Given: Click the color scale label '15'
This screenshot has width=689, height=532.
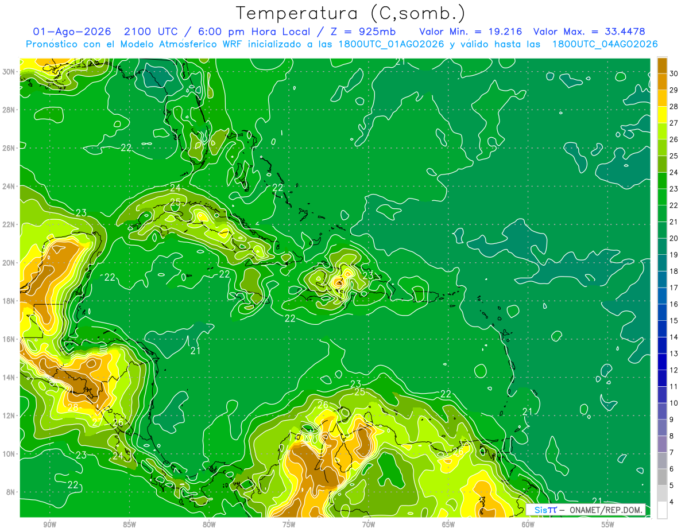Looking at the screenshot, I should tap(674, 321).
